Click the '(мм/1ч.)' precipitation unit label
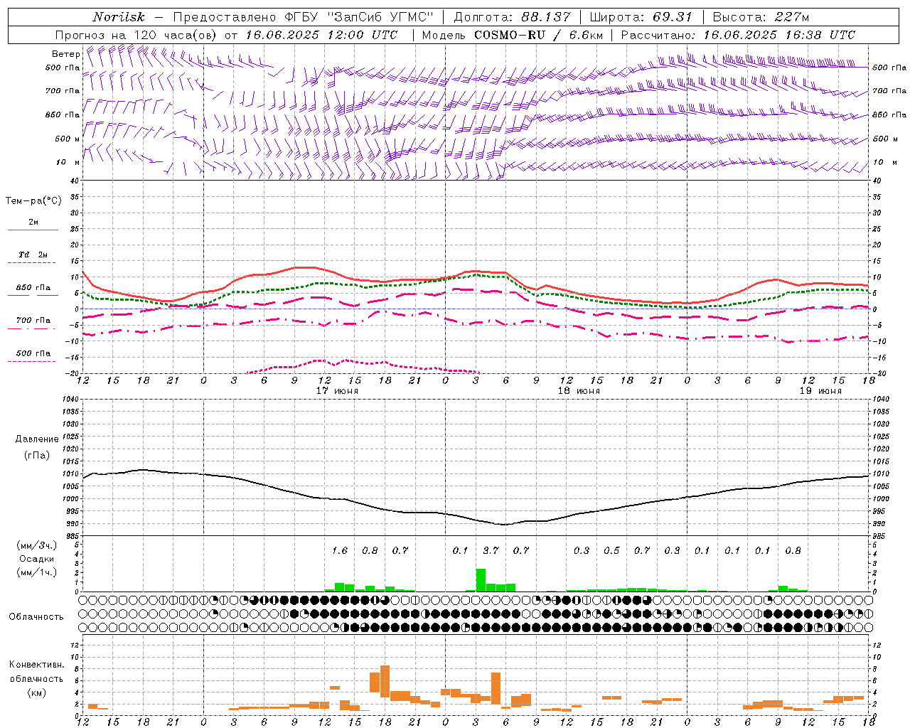Screen dimensions: 910x728 tap(37, 572)
